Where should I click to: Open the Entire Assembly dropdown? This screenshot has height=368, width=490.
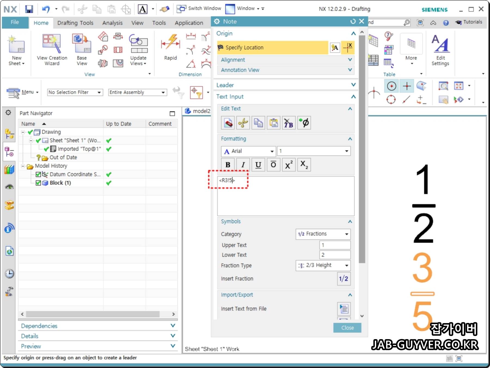(137, 93)
